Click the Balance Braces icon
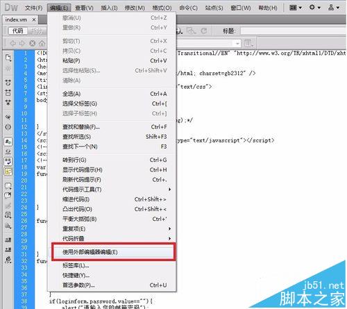Screen dimensions: 347x309 click(8, 127)
